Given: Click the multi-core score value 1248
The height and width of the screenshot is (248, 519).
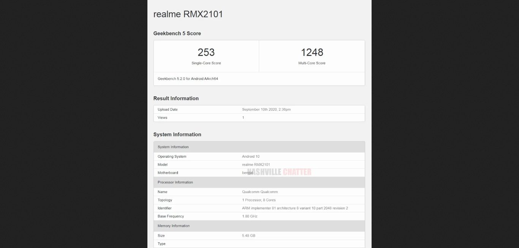Looking at the screenshot, I should (312, 52).
